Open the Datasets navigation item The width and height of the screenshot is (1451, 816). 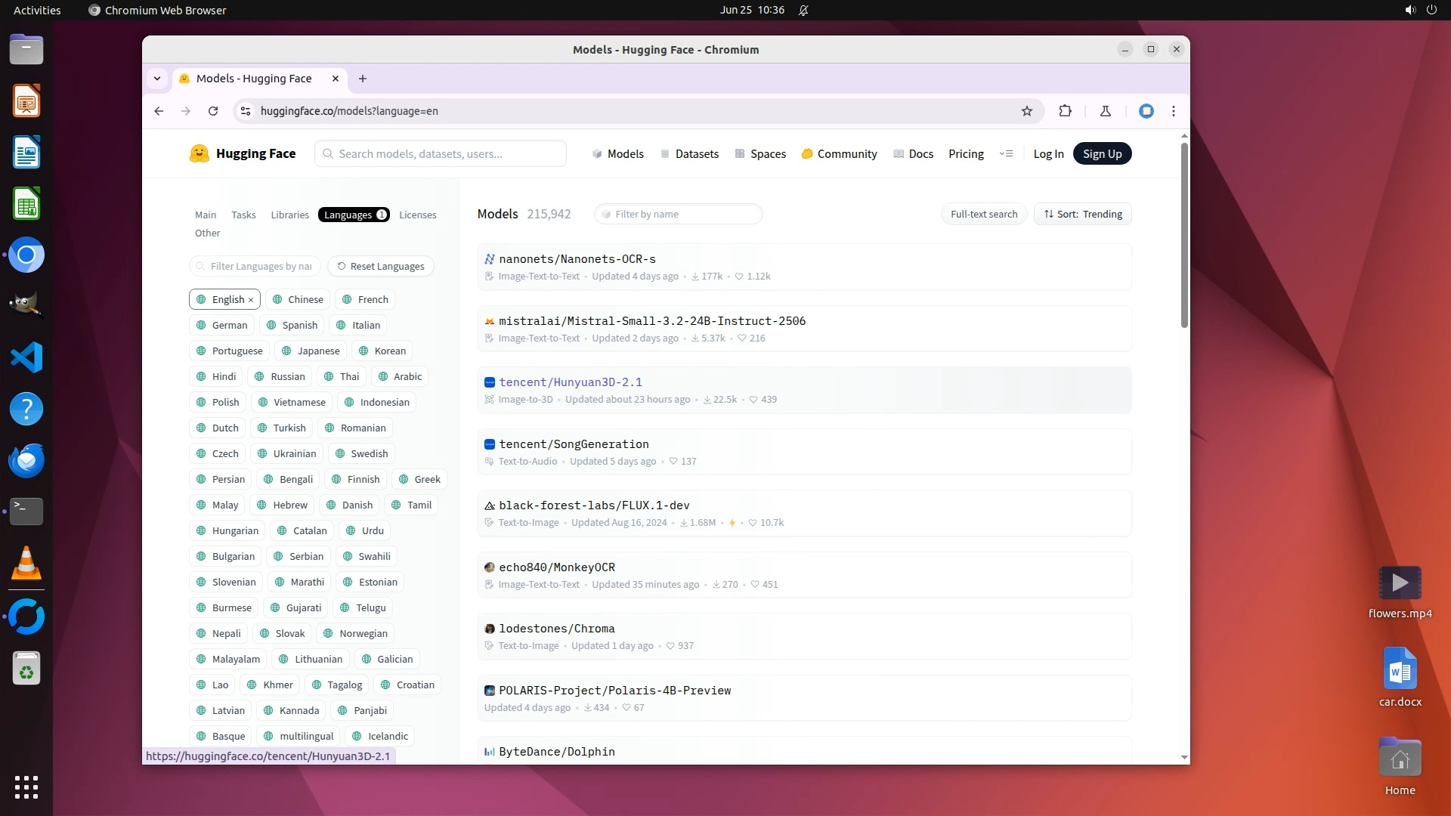[689, 153]
